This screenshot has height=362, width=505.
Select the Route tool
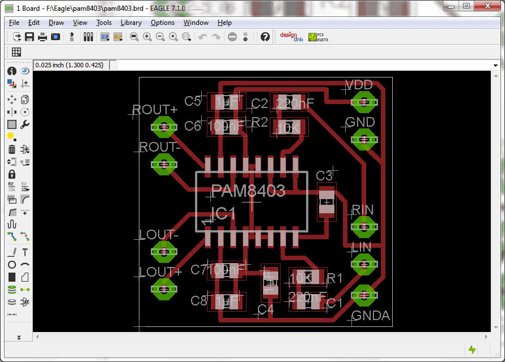11,236
